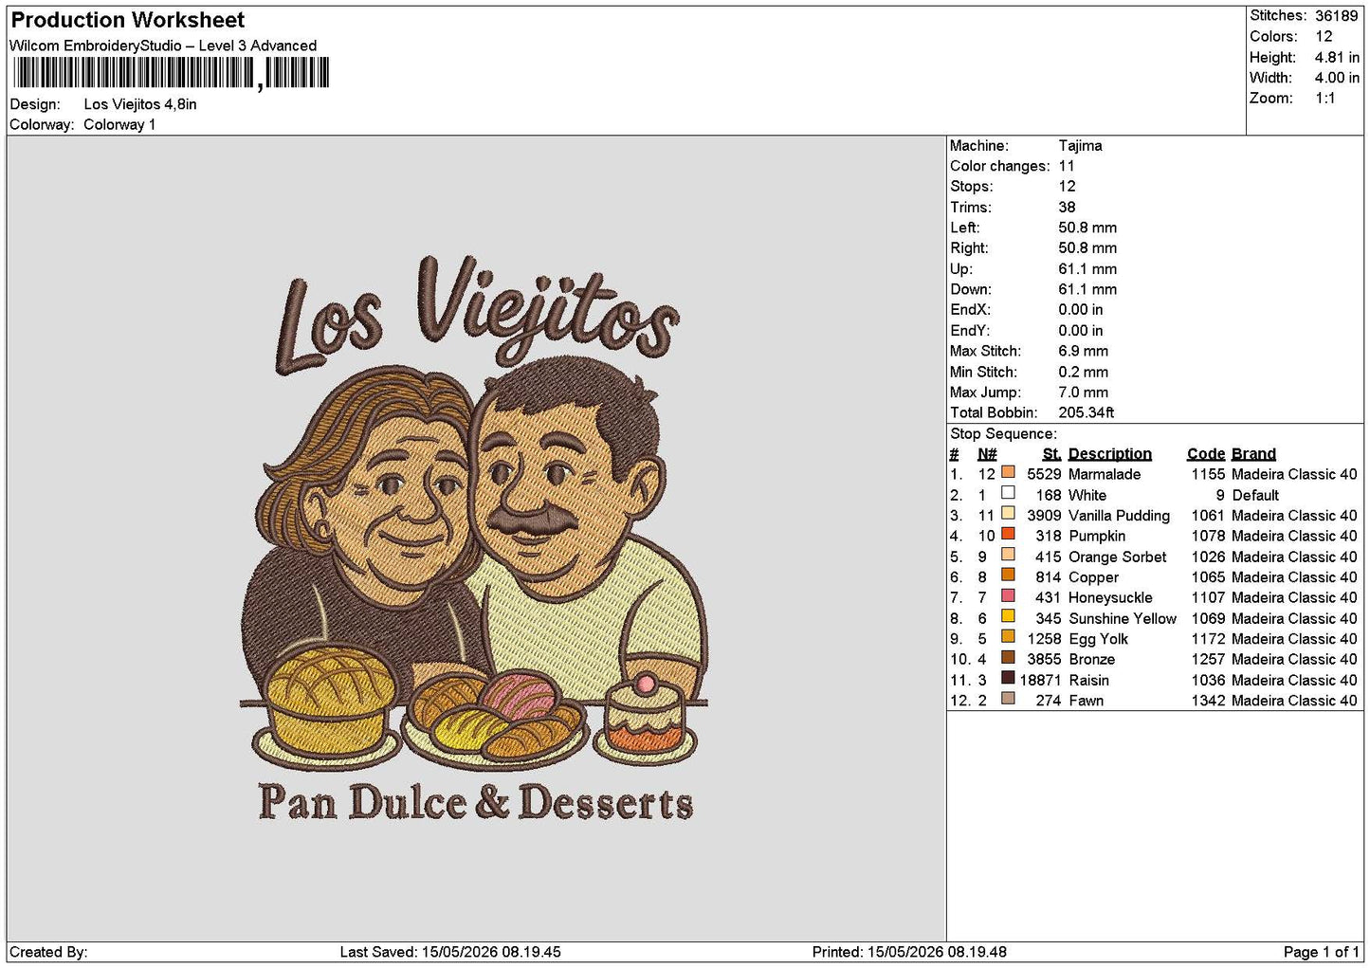The image size is (1370, 968).
Task: Click the Machine value Tajima
Action: coord(1080,146)
